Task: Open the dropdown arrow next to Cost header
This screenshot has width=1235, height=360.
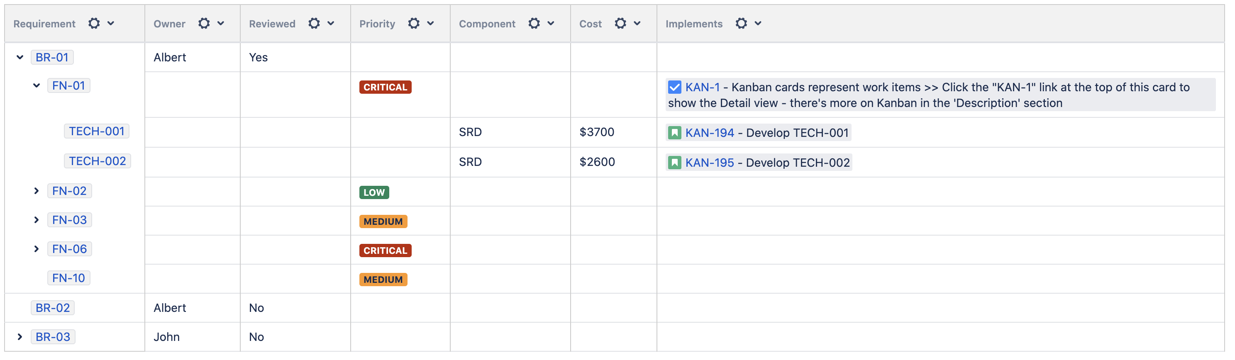Action: tap(637, 24)
